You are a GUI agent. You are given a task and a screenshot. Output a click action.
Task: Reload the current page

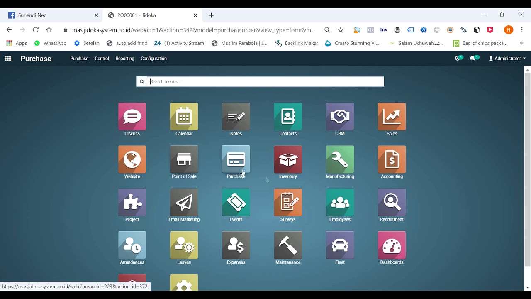(x=36, y=30)
